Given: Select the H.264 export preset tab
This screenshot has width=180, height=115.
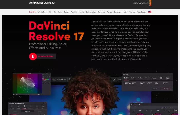Looking at the screenshot, I should (x=127, y=78).
